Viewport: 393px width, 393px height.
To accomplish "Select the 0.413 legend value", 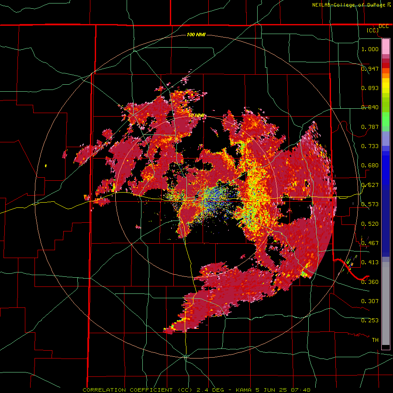I will click(x=370, y=262).
